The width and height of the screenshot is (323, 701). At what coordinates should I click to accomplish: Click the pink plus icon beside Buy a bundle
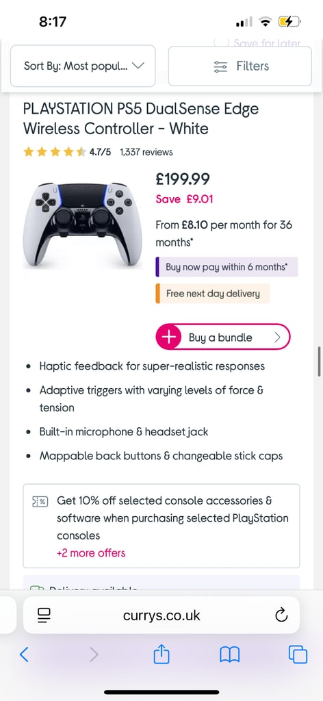[x=168, y=337]
